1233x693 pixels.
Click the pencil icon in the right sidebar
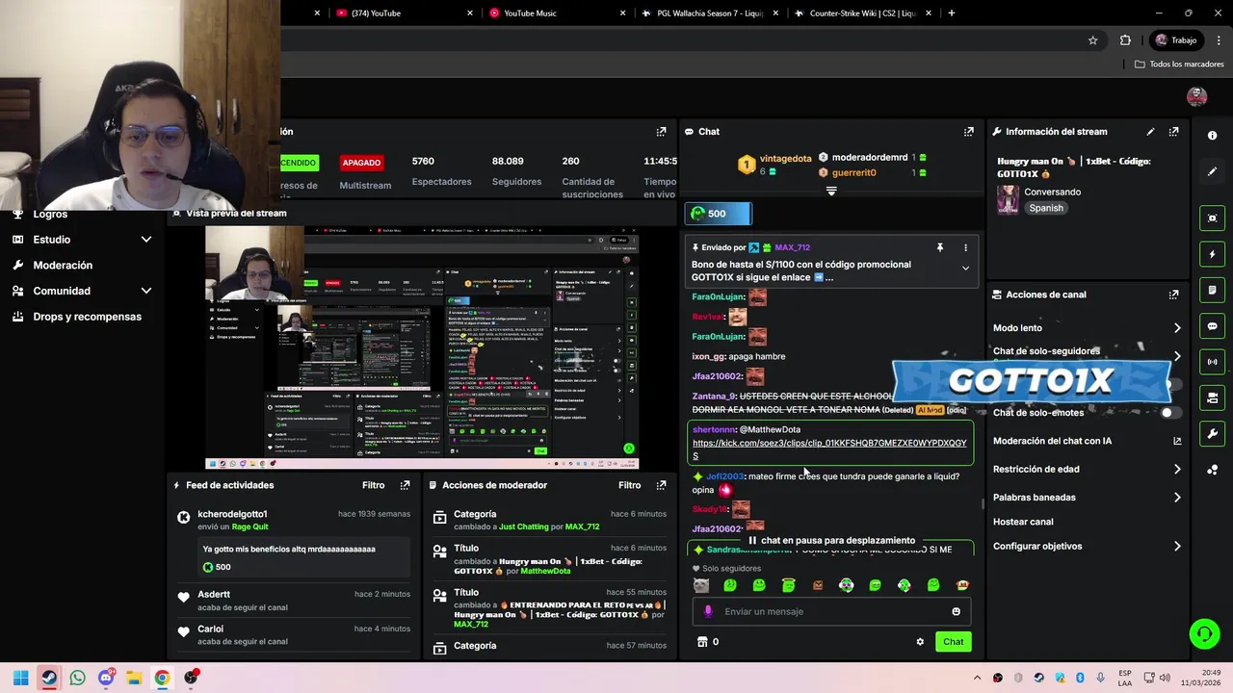tap(1212, 171)
